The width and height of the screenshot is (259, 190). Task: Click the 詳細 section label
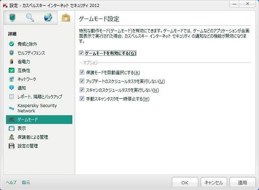pos(12,34)
